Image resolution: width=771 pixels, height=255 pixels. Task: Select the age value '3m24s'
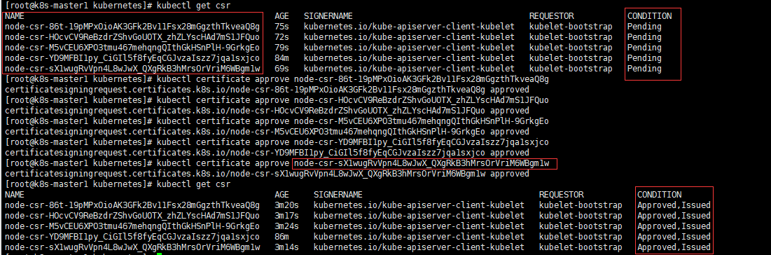coord(286,226)
